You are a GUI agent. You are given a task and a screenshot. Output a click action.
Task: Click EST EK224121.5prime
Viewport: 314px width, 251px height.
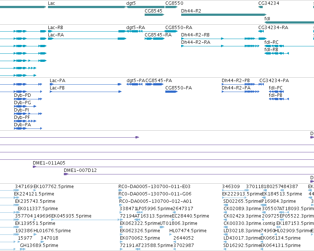(x=34, y=194)
